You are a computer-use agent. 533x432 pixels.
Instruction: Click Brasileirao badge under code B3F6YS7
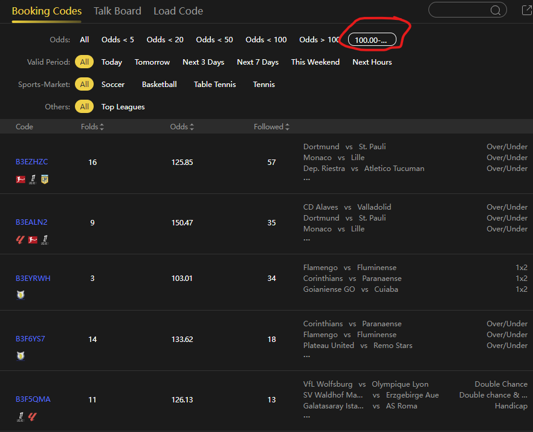click(21, 356)
